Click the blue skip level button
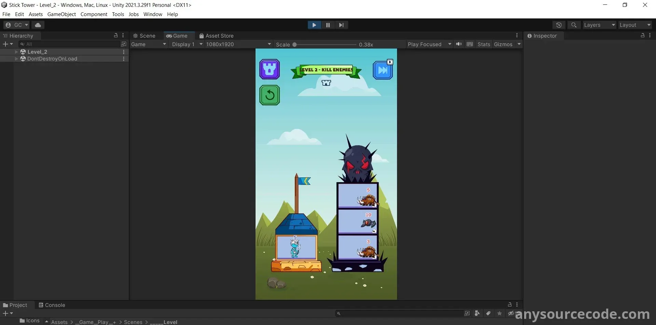This screenshot has width=656, height=325. point(382,70)
